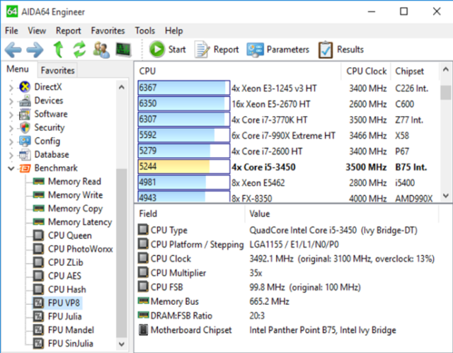Open the View menu
This screenshot has height=353, width=453.
tap(37, 30)
